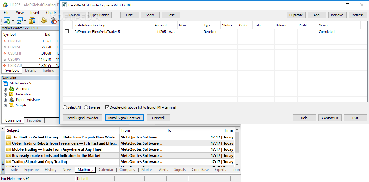Click the Scripts scroll icon in Navigator
369x182 pixels.
pyautogui.click(x=12, y=105)
